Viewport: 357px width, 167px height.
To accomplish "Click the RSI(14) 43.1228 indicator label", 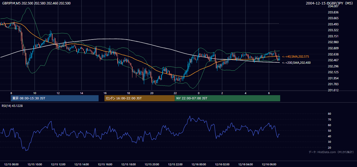I will tap(12, 106).
